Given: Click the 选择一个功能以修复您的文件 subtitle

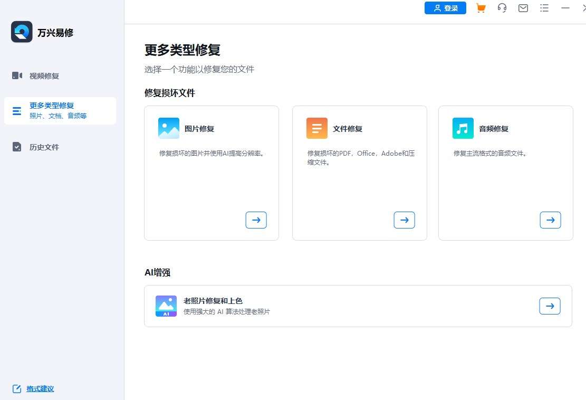Looking at the screenshot, I should (199, 69).
